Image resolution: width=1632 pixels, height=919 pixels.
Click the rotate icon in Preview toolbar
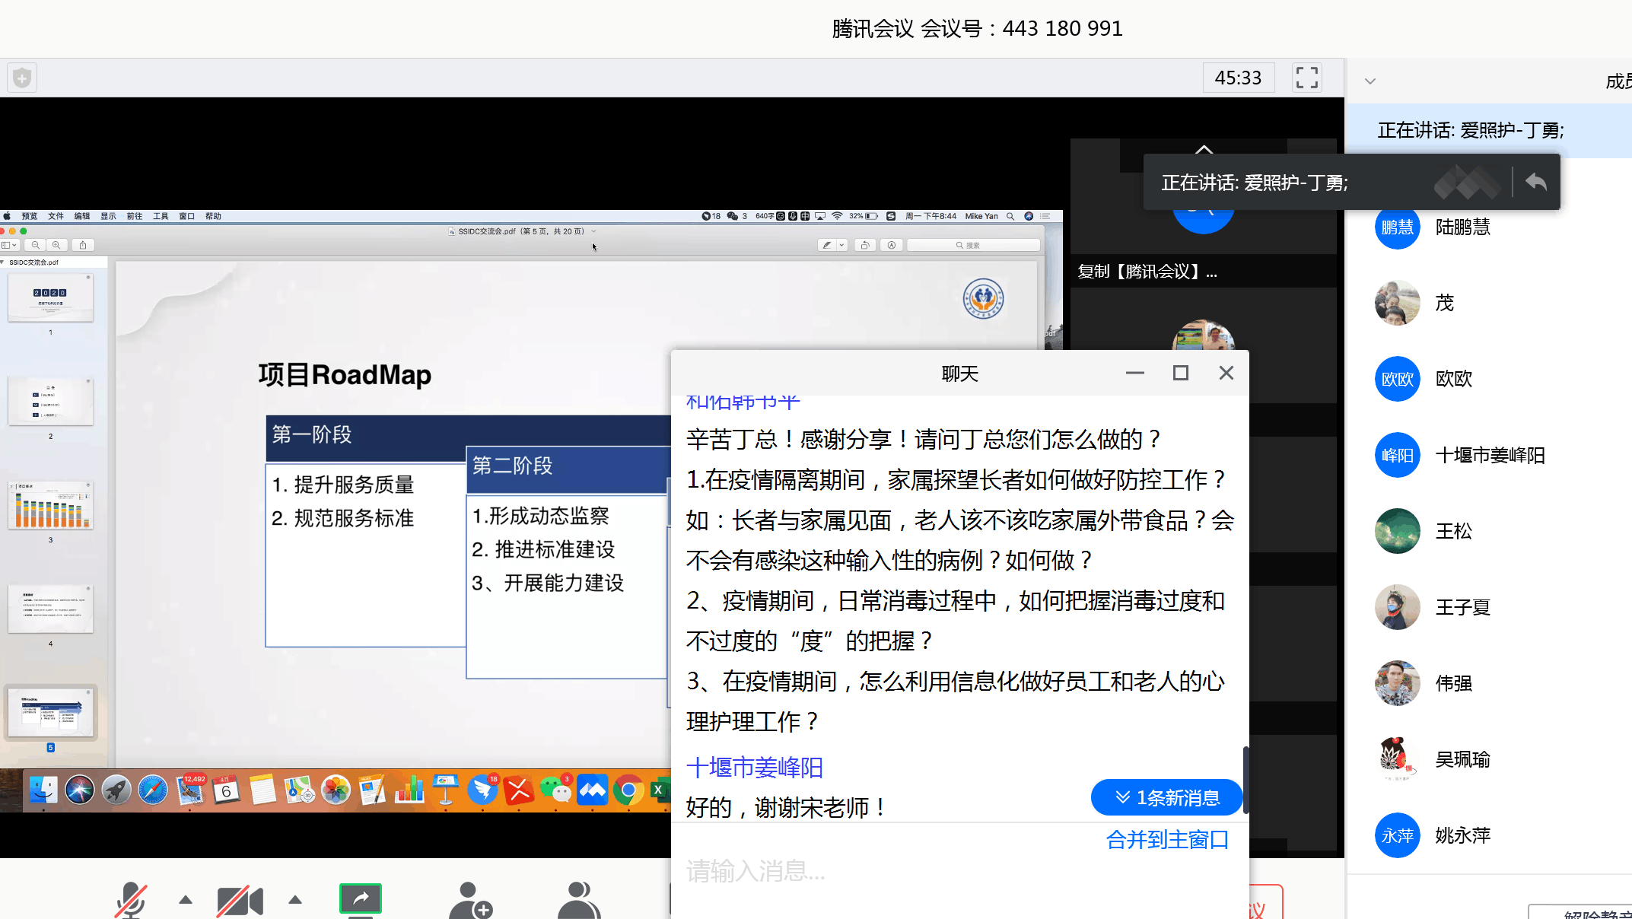coord(865,245)
